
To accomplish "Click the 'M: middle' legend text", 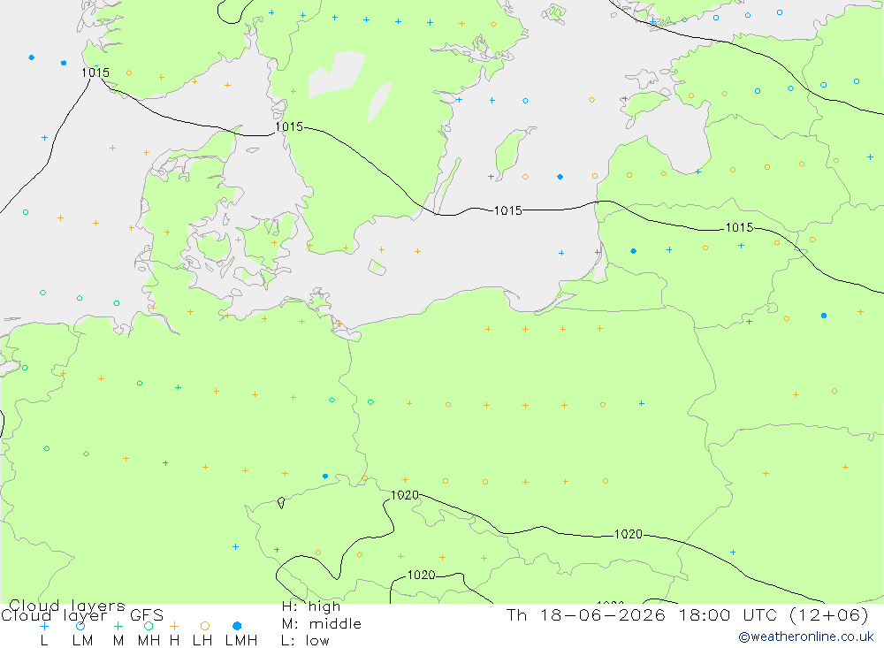I will (322, 624).
